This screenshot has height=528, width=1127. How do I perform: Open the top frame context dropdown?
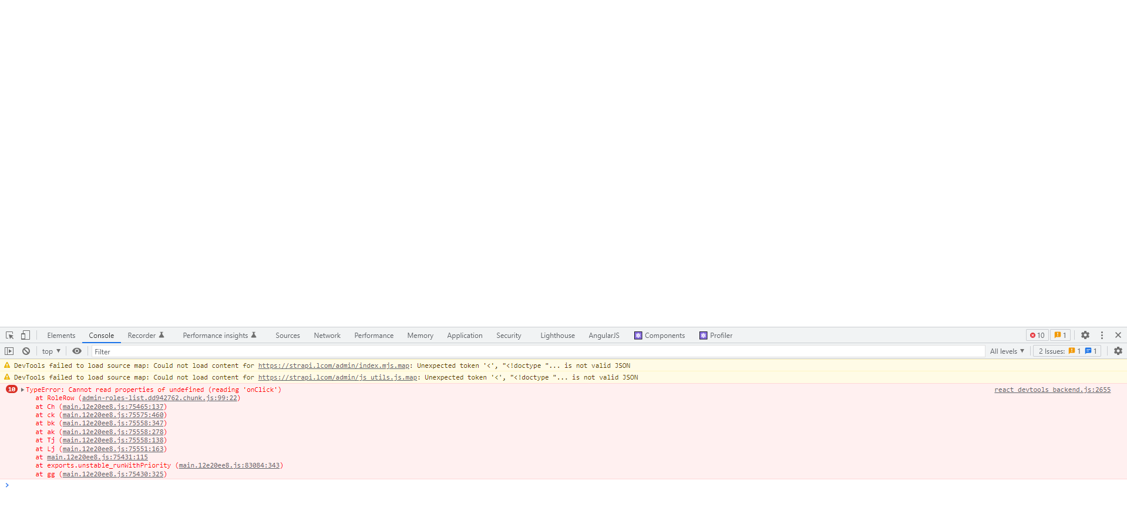pyautogui.click(x=51, y=351)
